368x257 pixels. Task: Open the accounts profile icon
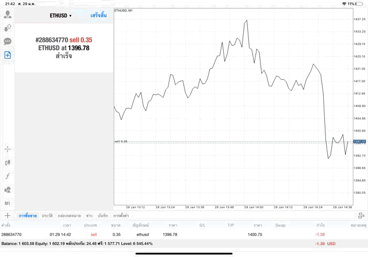click(x=7, y=14)
